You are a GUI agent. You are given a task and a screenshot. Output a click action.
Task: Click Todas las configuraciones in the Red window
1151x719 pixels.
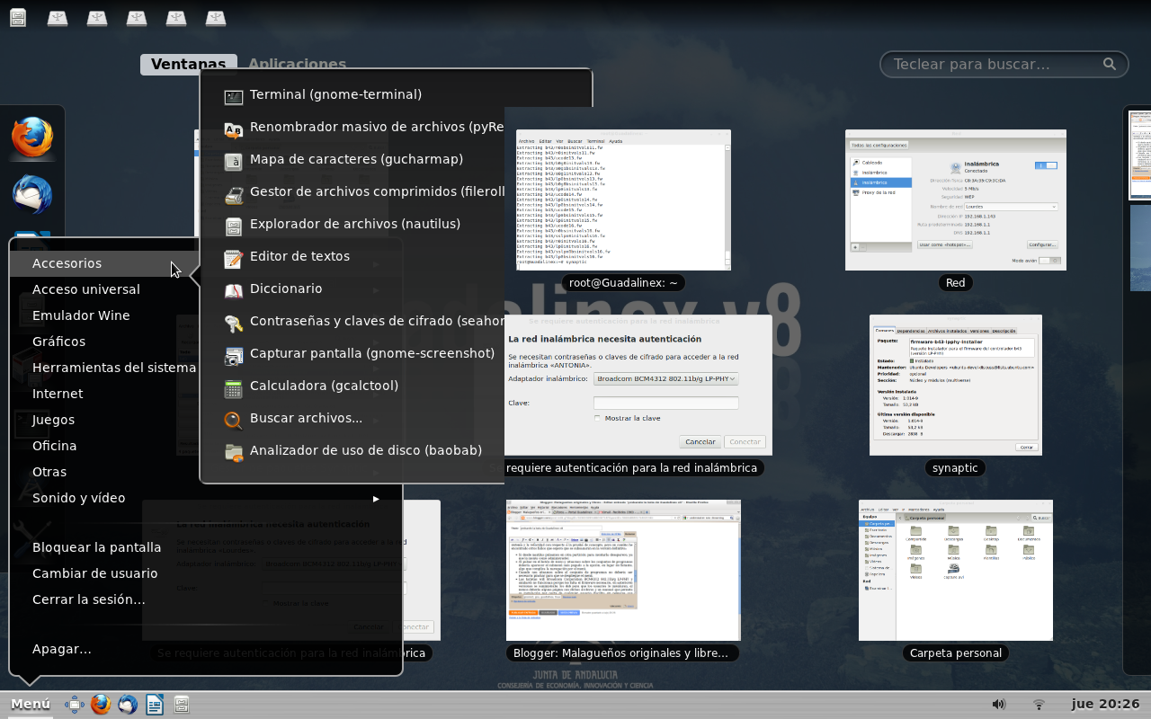coord(879,145)
